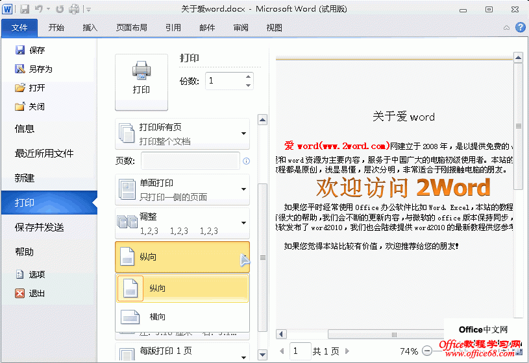Click the zoom out minus button
529x363 pixels.
pyautogui.click(x=427, y=351)
